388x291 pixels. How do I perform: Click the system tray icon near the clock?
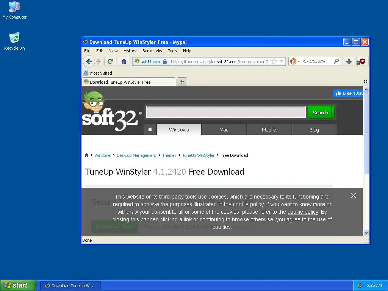(x=360, y=285)
